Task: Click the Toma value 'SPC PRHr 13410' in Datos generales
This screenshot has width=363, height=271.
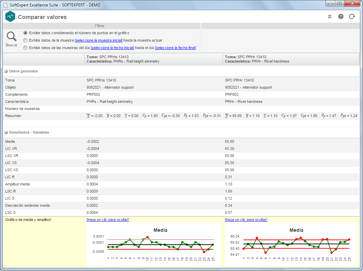Action: [x=240, y=80]
